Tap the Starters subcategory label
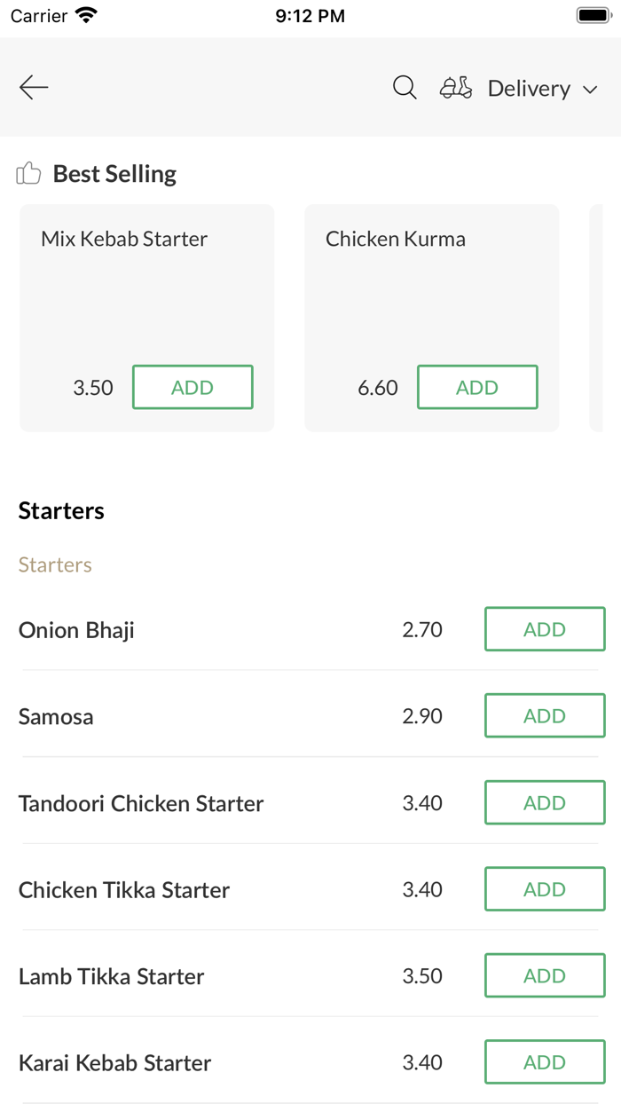This screenshot has height=1104, width=621. click(55, 564)
